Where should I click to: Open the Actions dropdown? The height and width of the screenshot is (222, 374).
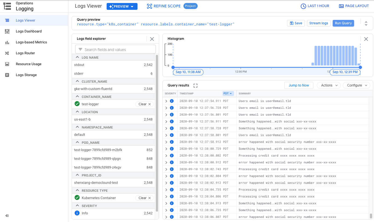point(328,85)
